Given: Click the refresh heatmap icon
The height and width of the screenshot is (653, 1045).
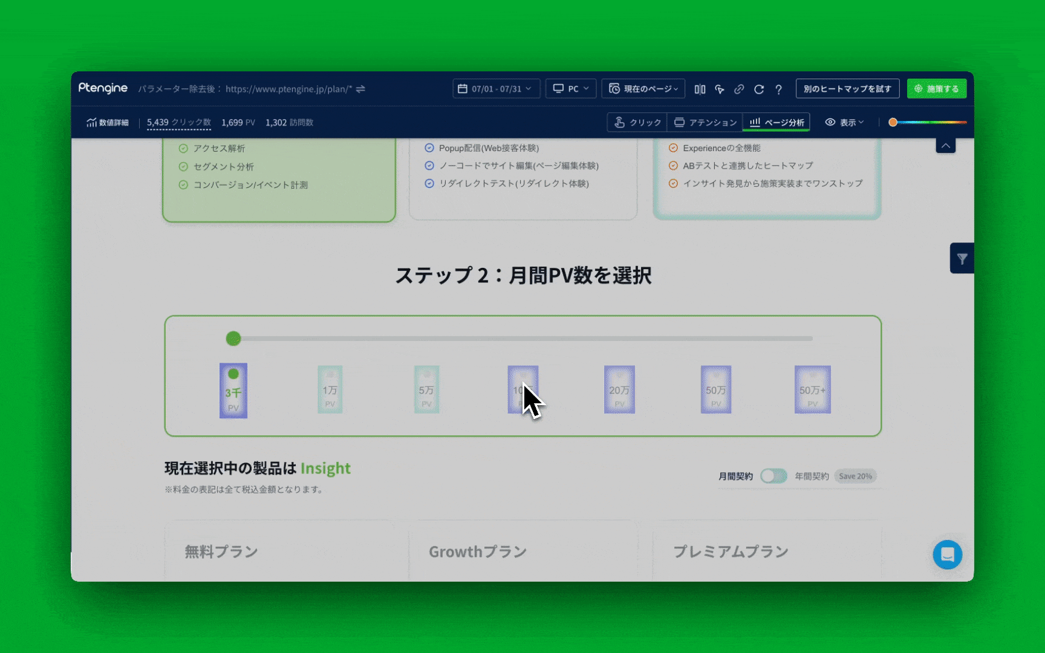Looking at the screenshot, I should coord(759,89).
